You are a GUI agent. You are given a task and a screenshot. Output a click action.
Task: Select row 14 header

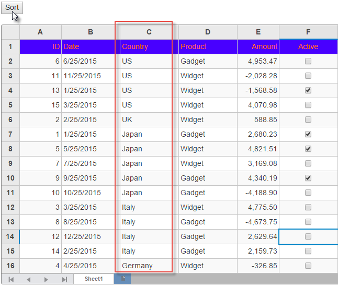pos(10,236)
